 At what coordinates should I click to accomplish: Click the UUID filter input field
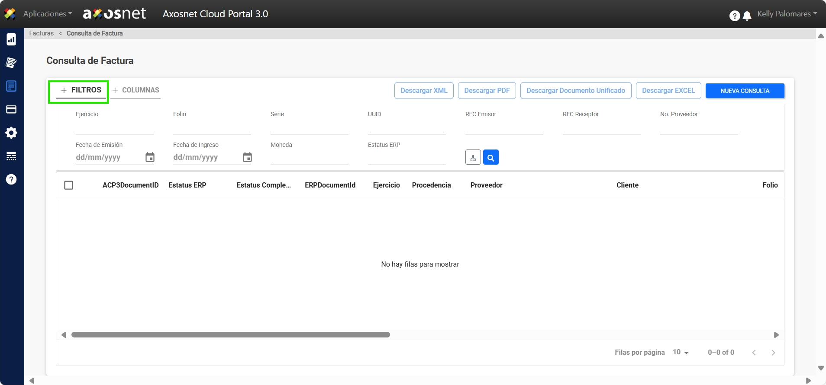(407, 128)
